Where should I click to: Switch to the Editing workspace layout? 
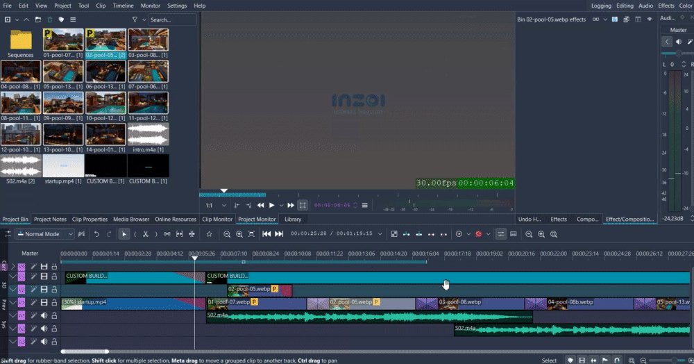625,6
